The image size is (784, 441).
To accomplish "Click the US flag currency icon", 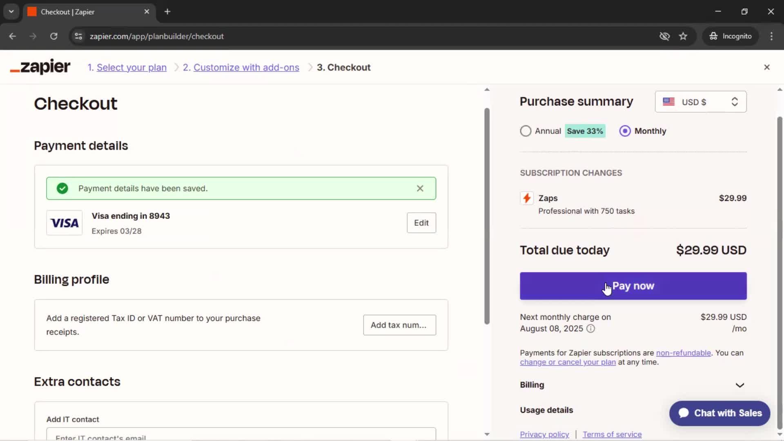I will point(668,102).
